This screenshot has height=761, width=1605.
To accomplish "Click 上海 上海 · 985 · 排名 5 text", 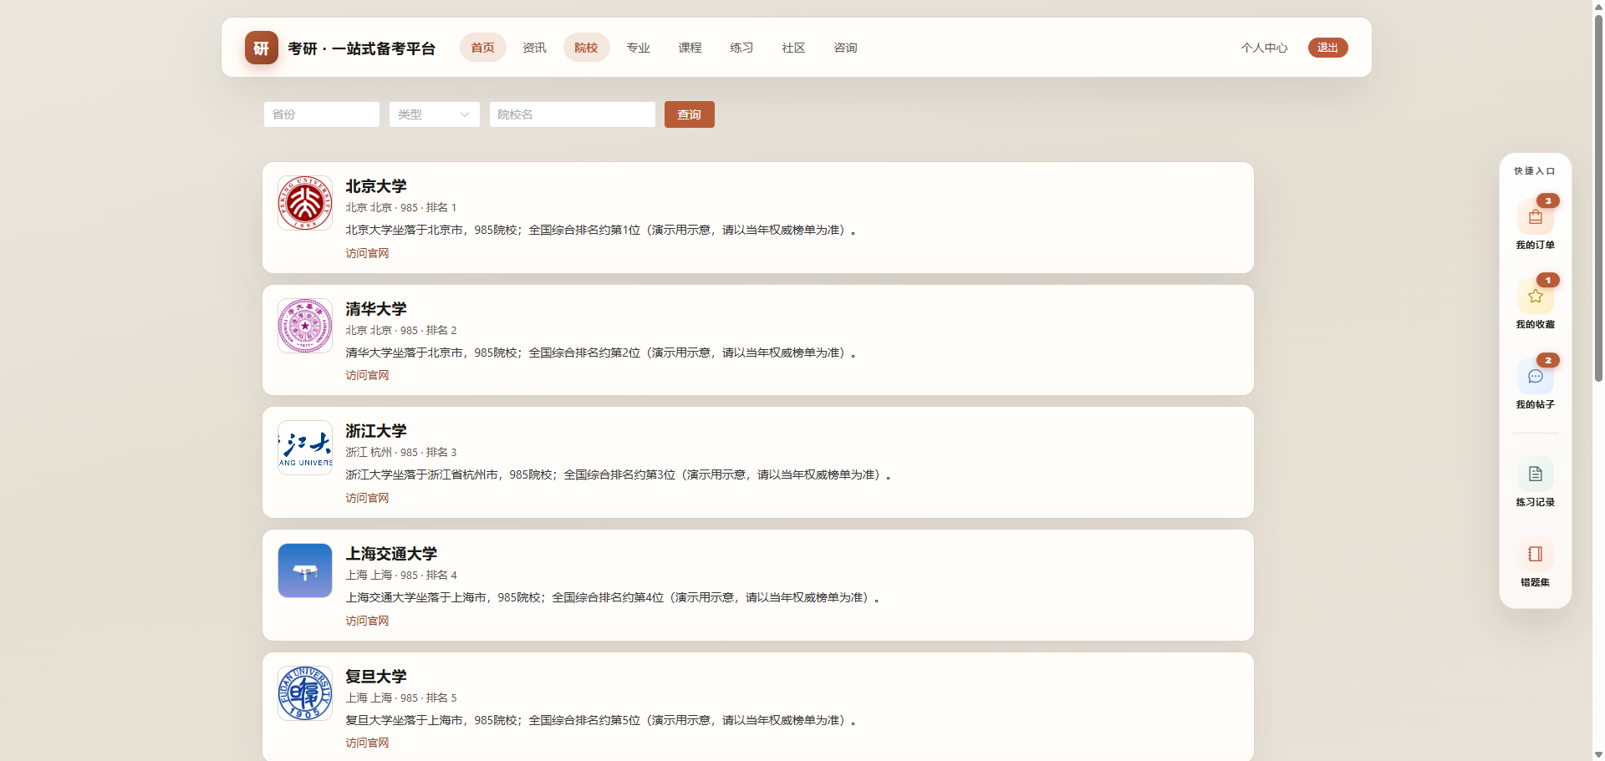I will 401,698.
